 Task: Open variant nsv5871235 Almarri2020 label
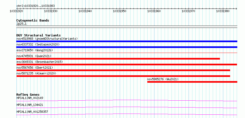point(36,73)
